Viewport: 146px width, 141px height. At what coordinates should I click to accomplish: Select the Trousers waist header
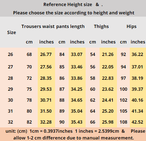point(38,26)
